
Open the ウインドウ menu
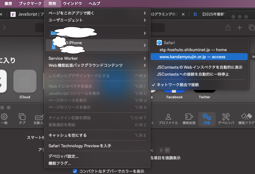[72, 3]
